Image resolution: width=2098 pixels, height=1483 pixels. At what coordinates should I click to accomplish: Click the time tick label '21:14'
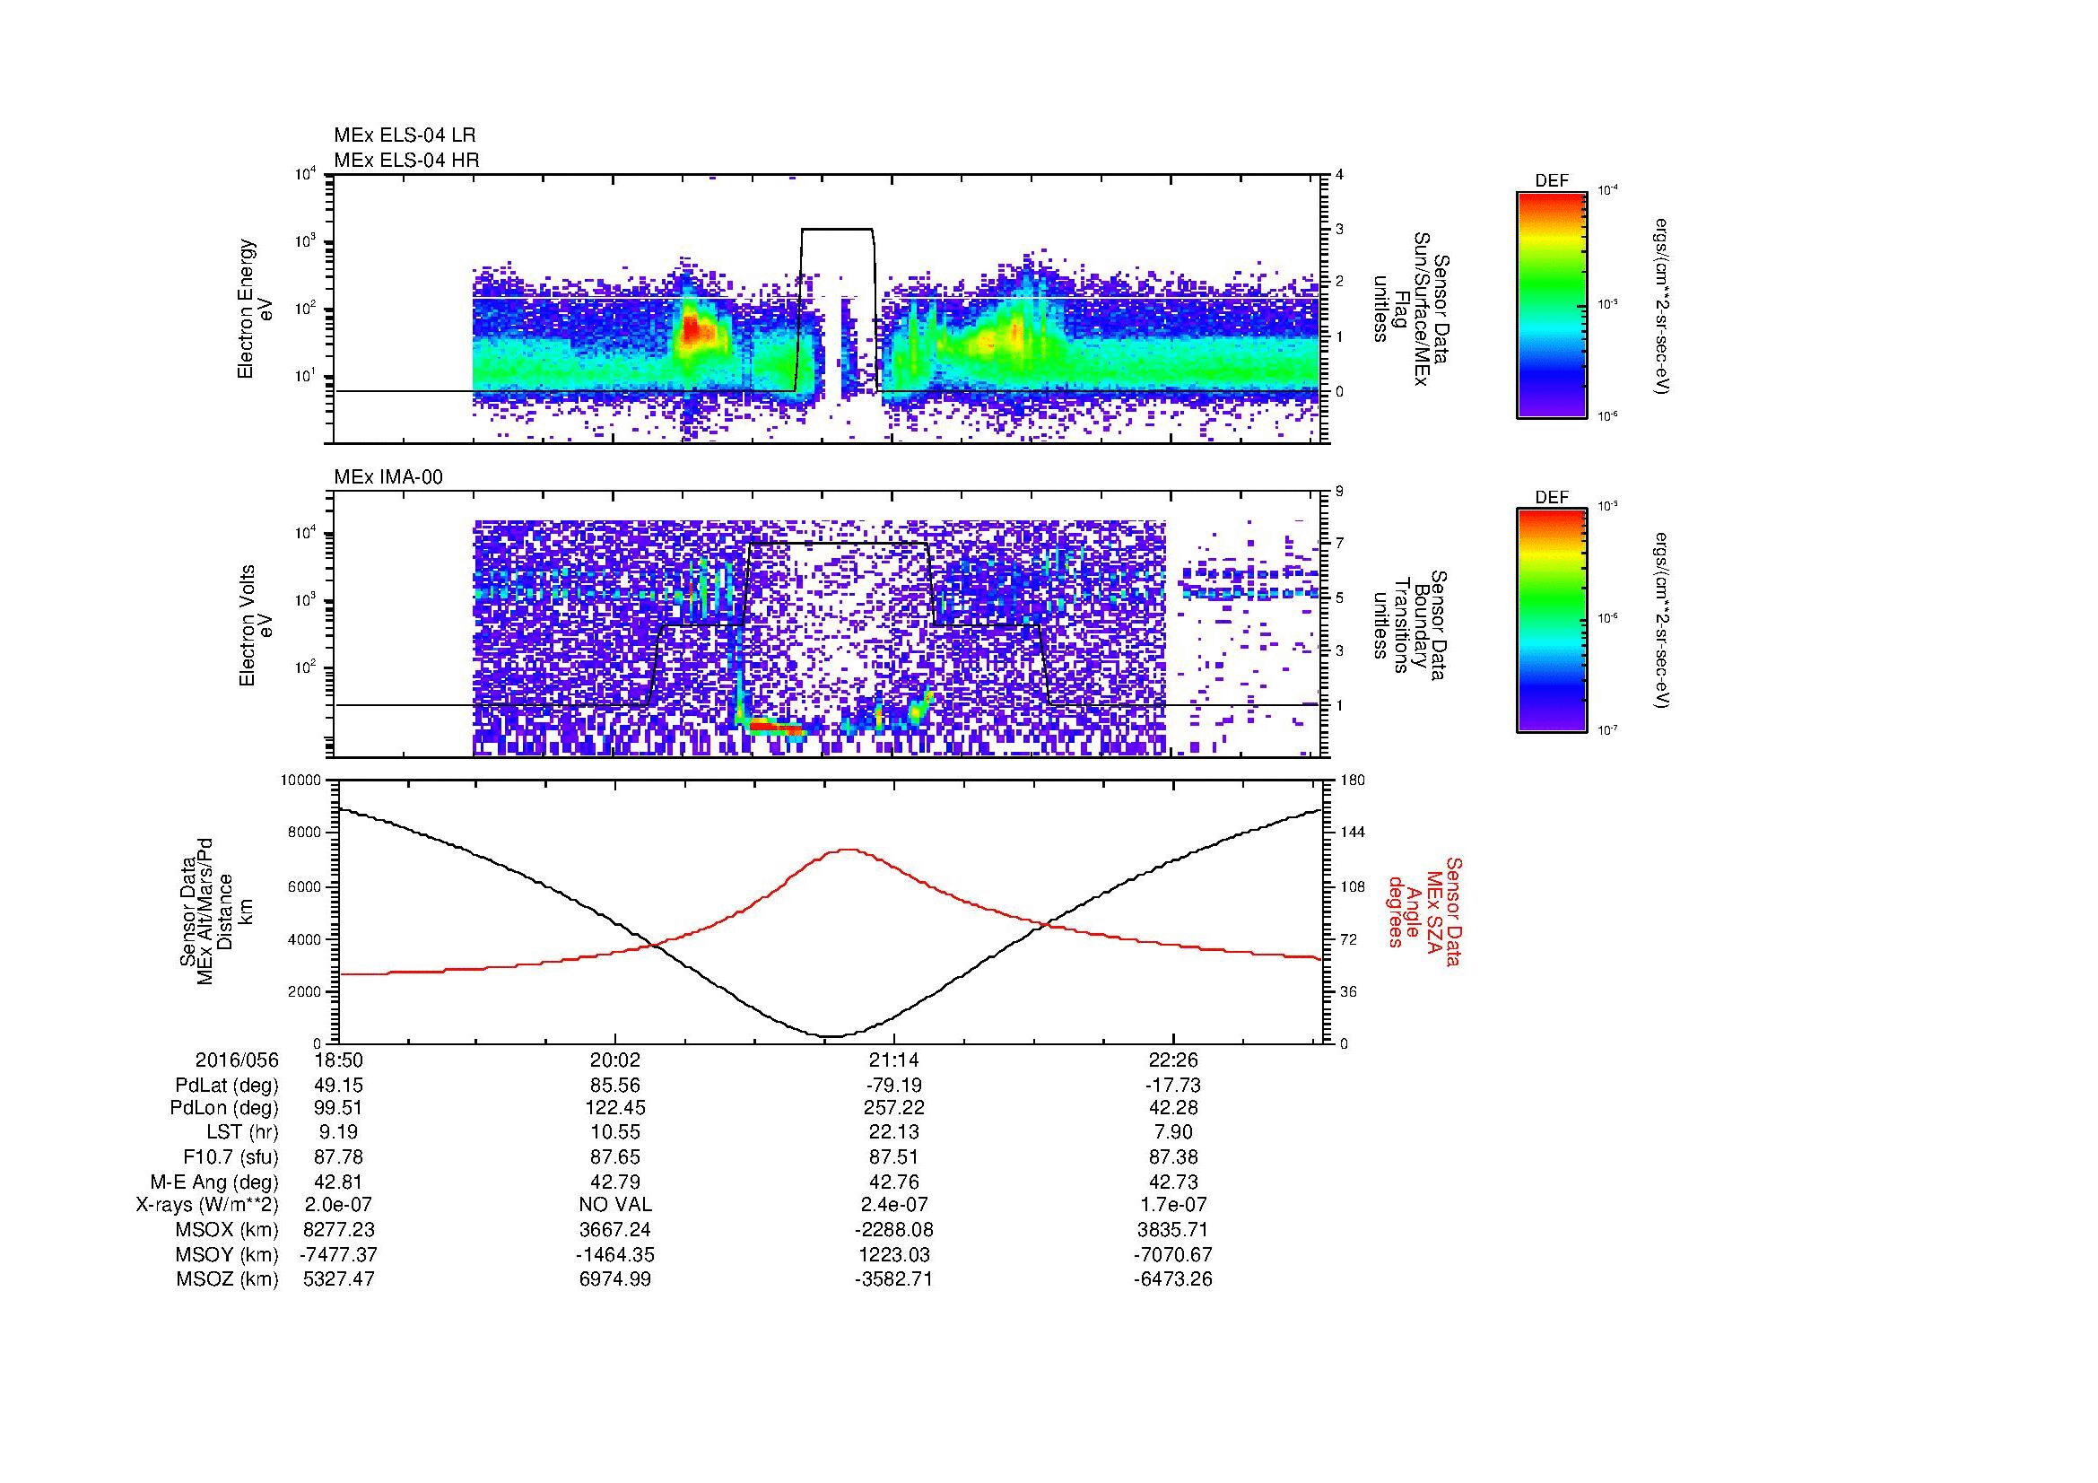894,1060
